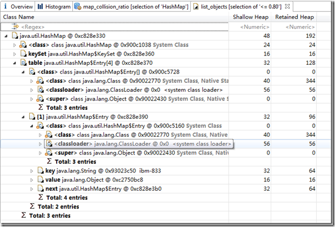This screenshot has width=335, height=227.
Task: Collapse the java.util.HashMap @ 0xc828e330 root node
Action: click(6, 36)
